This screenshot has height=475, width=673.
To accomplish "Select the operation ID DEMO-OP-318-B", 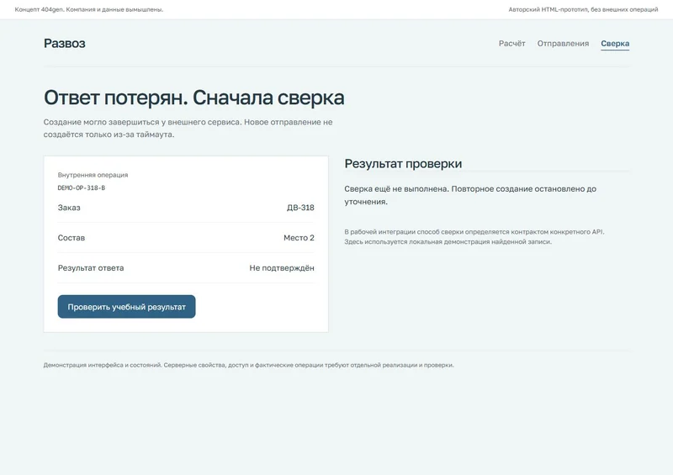I will point(82,188).
